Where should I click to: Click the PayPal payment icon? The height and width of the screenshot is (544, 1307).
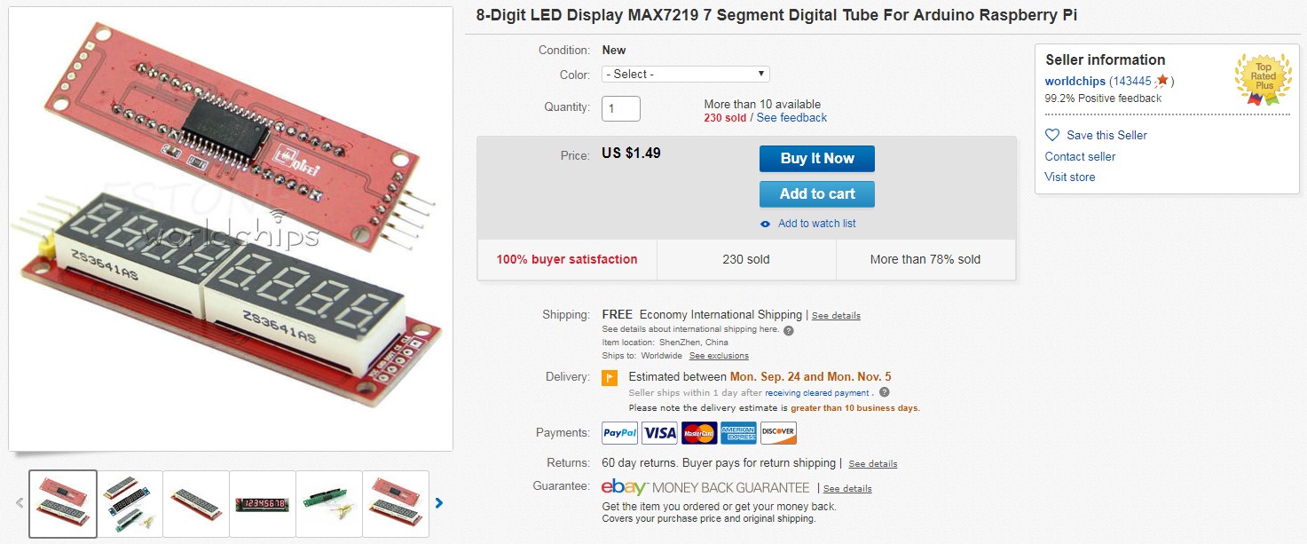[619, 433]
